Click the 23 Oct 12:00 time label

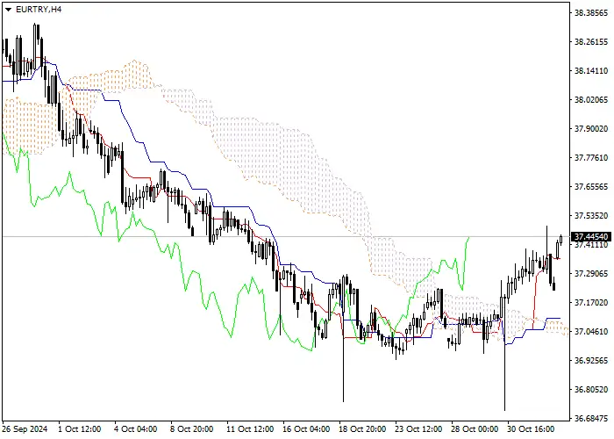[x=418, y=429]
